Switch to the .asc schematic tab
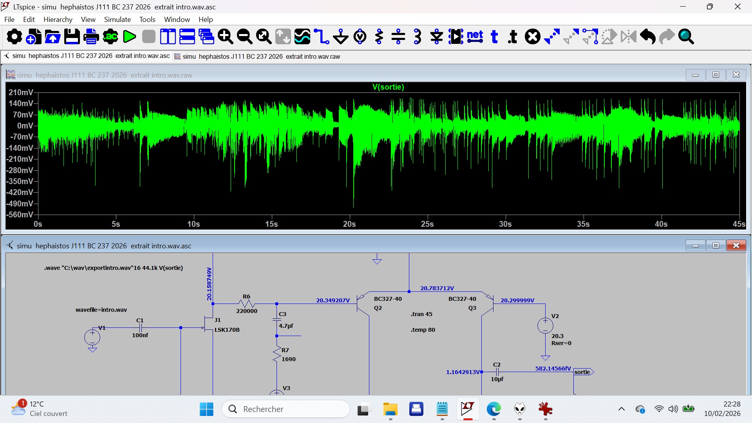 click(87, 56)
